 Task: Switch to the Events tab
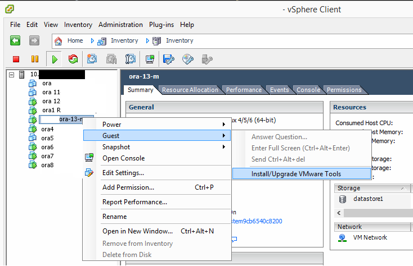pyautogui.click(x=279, y=90)
